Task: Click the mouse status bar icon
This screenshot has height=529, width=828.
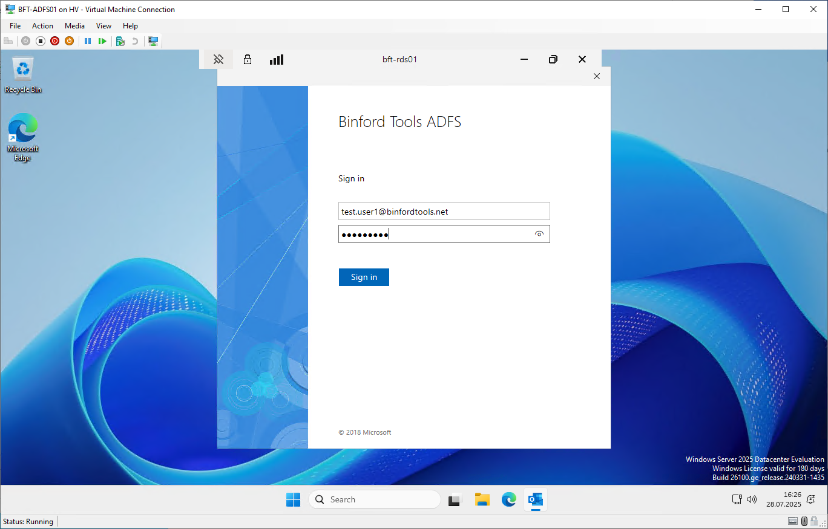Action: coord(804,521)
